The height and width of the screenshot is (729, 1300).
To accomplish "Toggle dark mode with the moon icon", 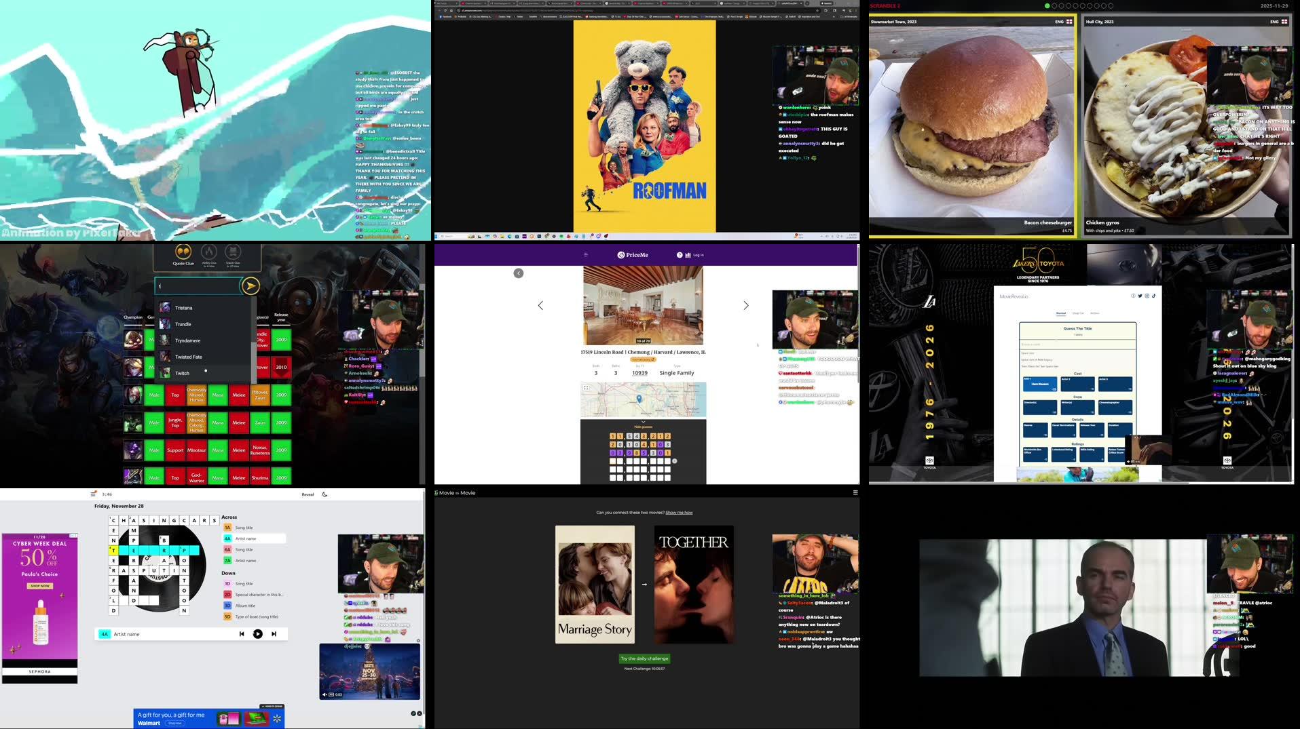I will (x=324, y=494).
